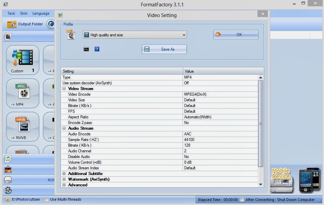Toggle After Converting Shut Down Computer checkbox
This screenshot has width=324, height=205.
pos(242,200)
